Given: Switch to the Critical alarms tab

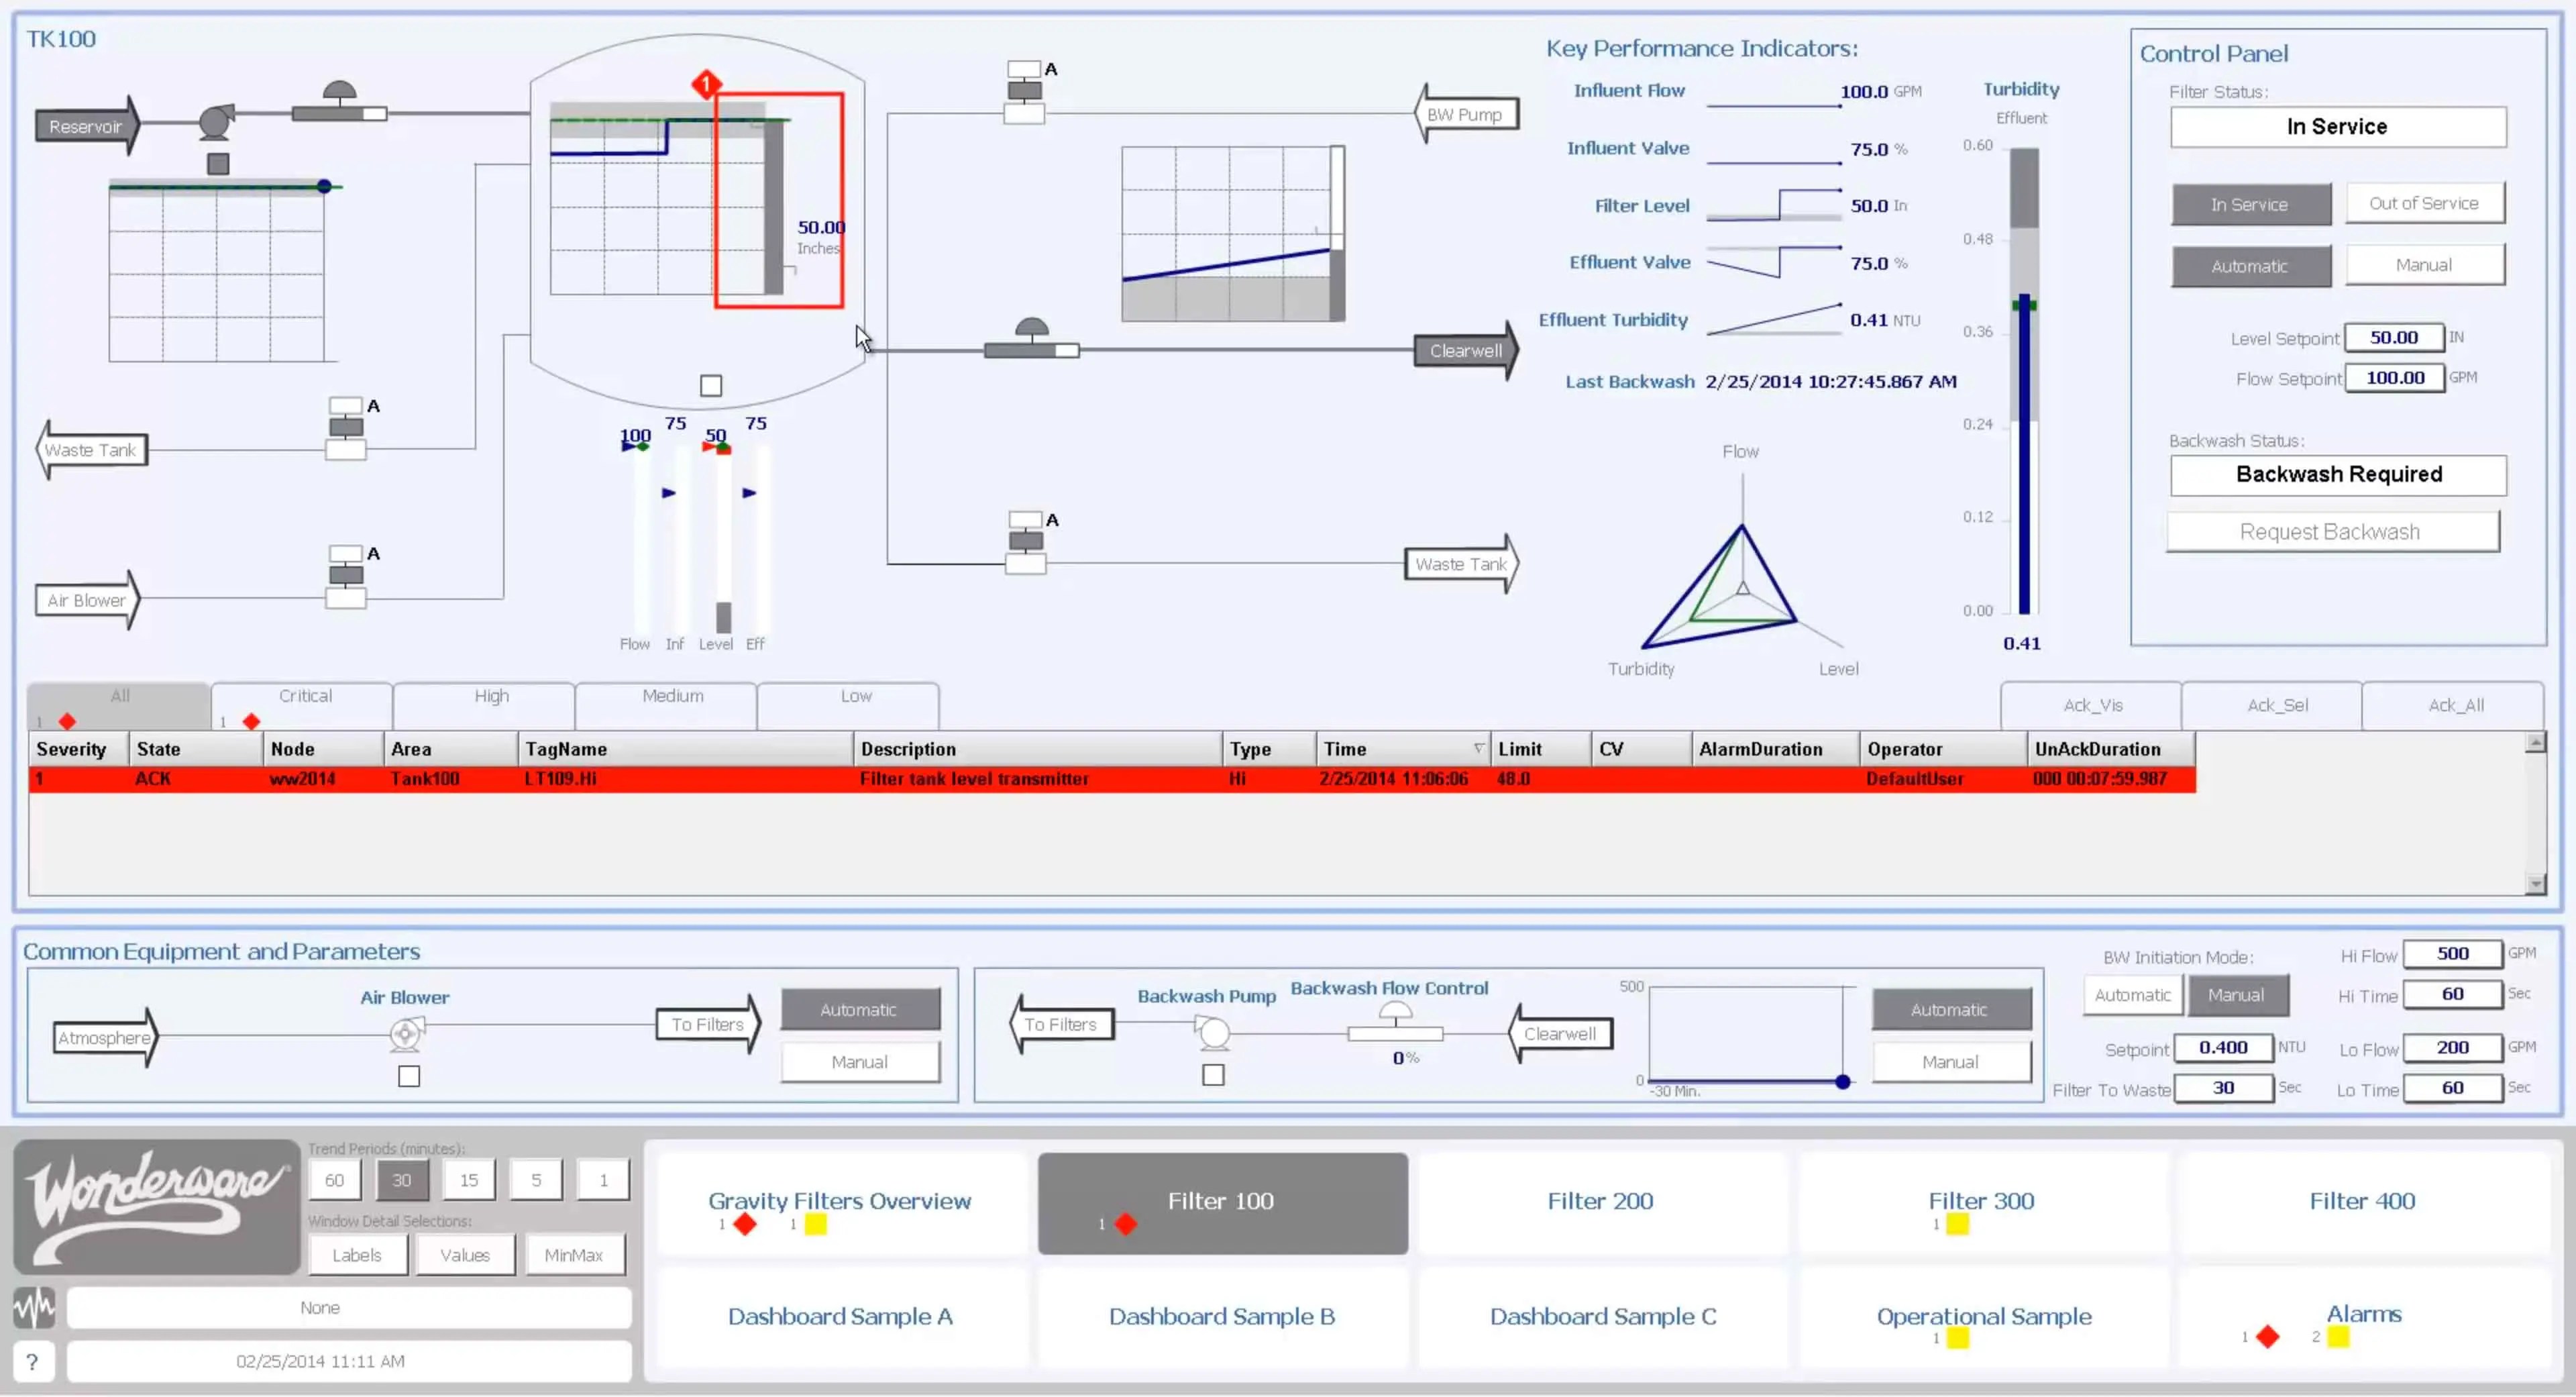Looking at the screenshot, I should click(304, 697).
